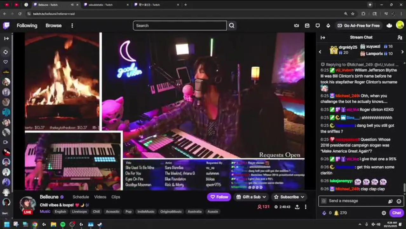Open the top nav more options menu
The image size is (406, 229).
(72, 25)
